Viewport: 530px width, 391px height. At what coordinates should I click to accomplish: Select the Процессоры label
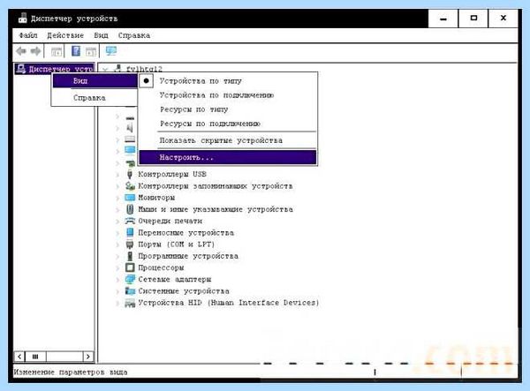pyautogui.click(x=161, y=267)
